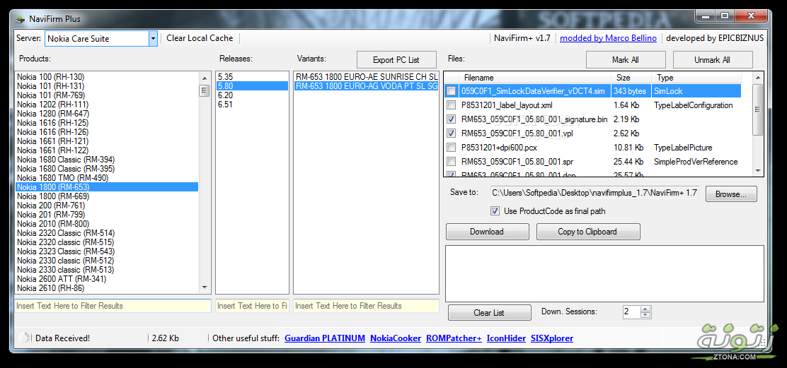The width and height of the screenshot is (787, 368).
Task: Open the Guardian PLATINUM link
Action: 325,338
